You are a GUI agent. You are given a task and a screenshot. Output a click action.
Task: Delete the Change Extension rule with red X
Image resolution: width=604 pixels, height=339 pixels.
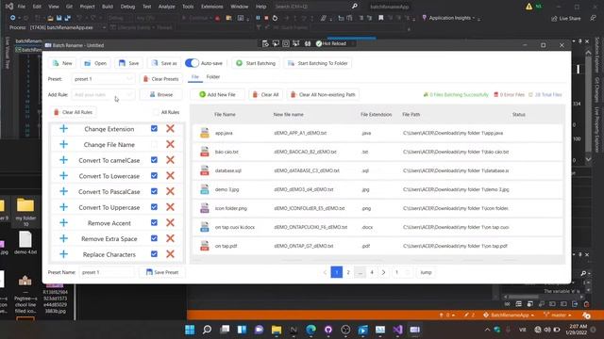[170, 129]
